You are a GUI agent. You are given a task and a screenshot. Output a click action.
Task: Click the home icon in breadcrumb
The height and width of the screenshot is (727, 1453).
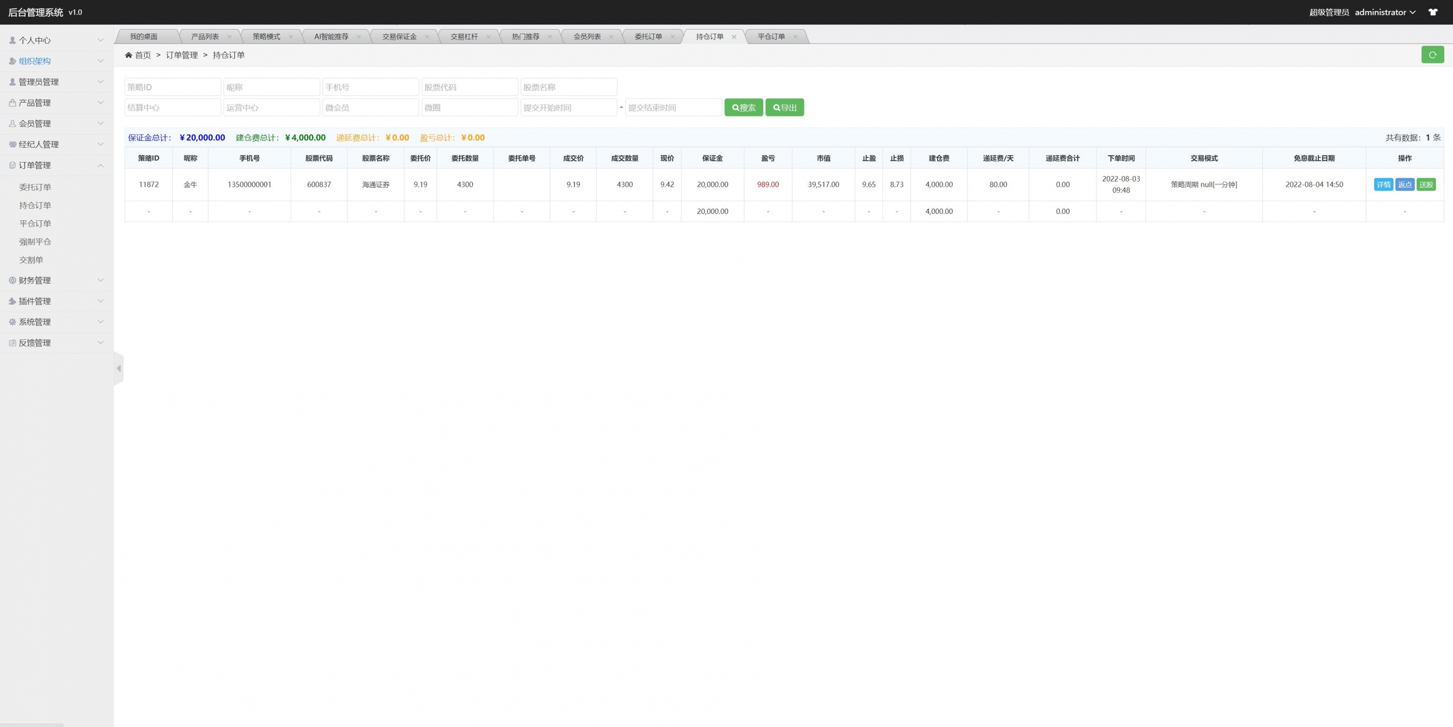(129, 55)
